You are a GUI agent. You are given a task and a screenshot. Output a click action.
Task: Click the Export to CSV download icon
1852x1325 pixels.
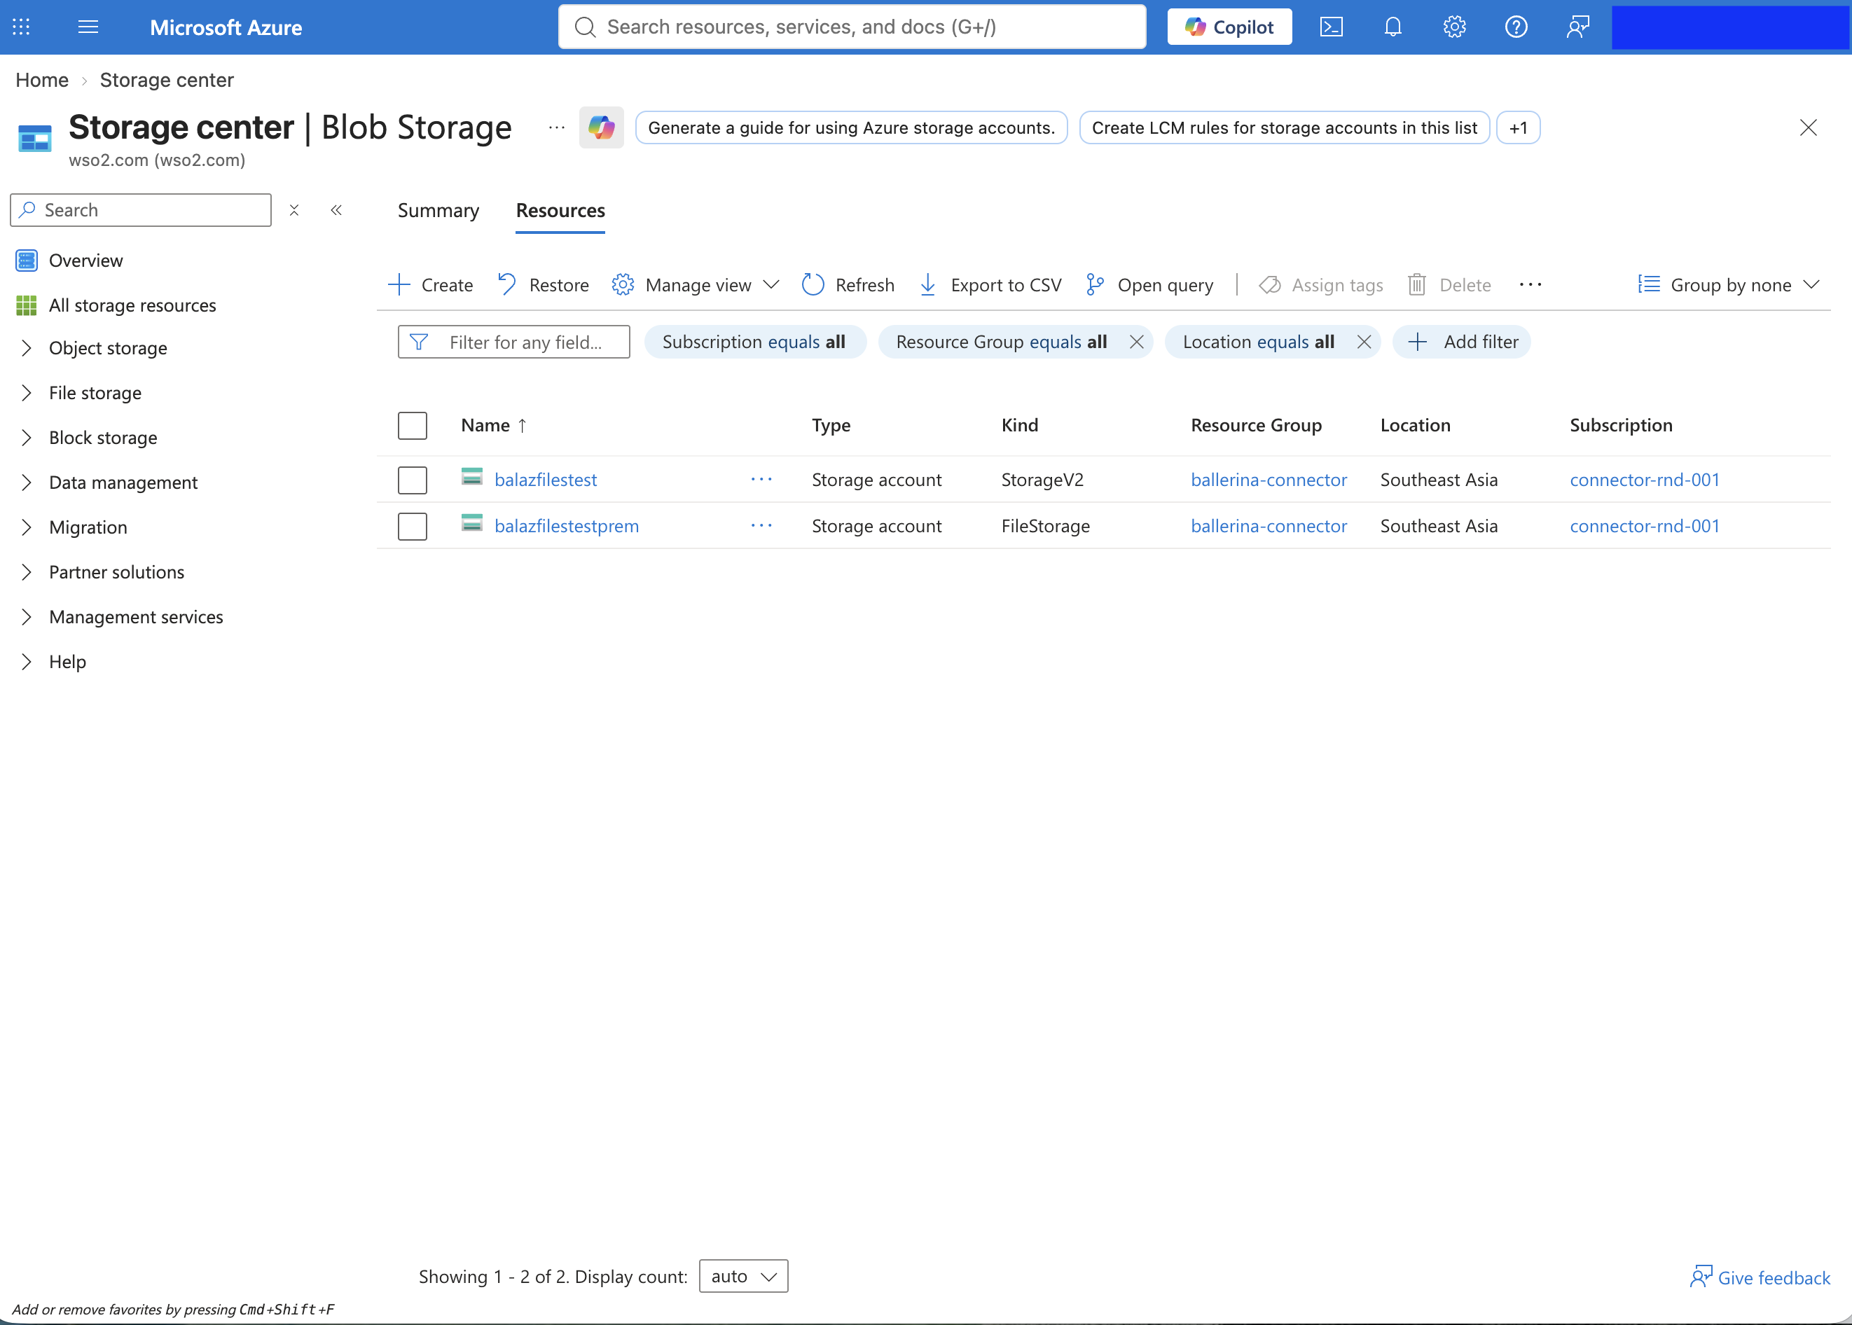(927, 285)
